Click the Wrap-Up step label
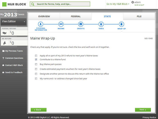The image size is (158, 119). tap(122, 29)
